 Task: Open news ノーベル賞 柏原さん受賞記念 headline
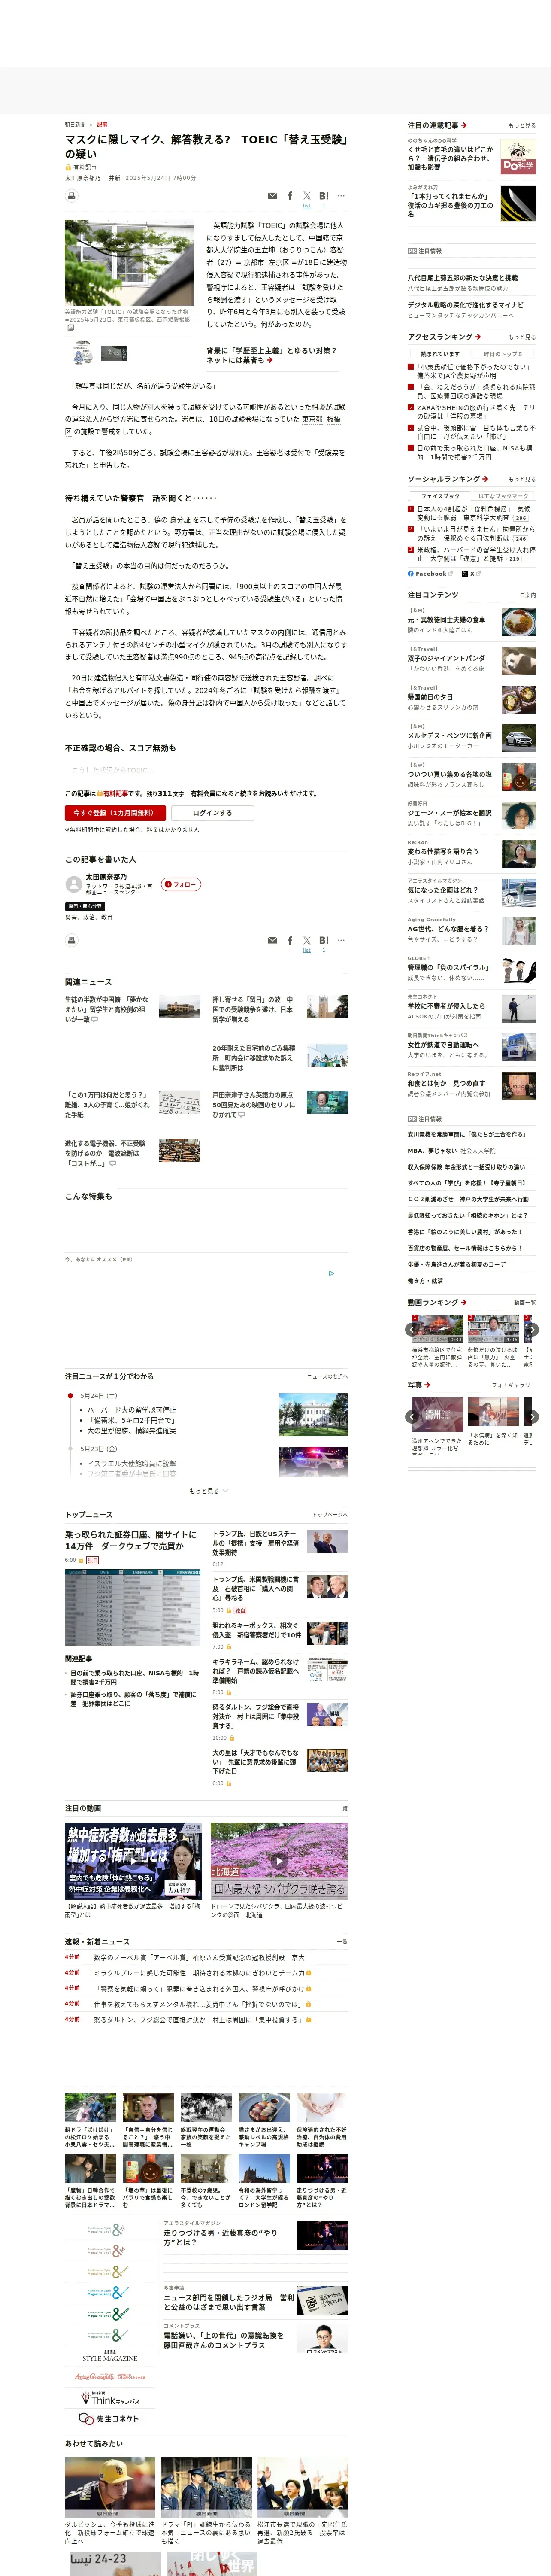(199, 1958)
